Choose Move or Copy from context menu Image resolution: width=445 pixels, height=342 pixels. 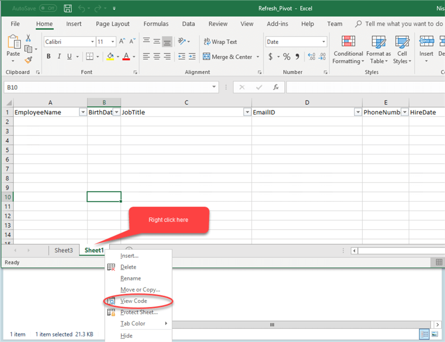136,290
